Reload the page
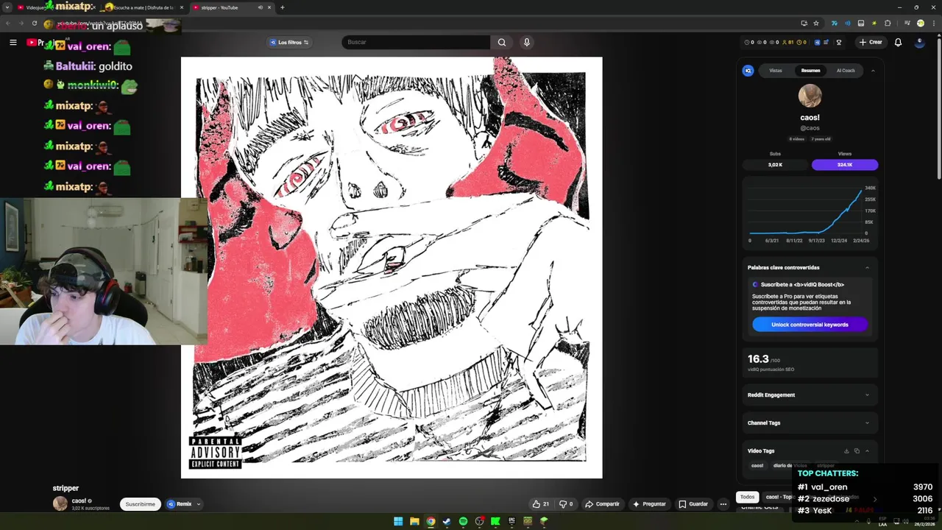 point(34,23)
